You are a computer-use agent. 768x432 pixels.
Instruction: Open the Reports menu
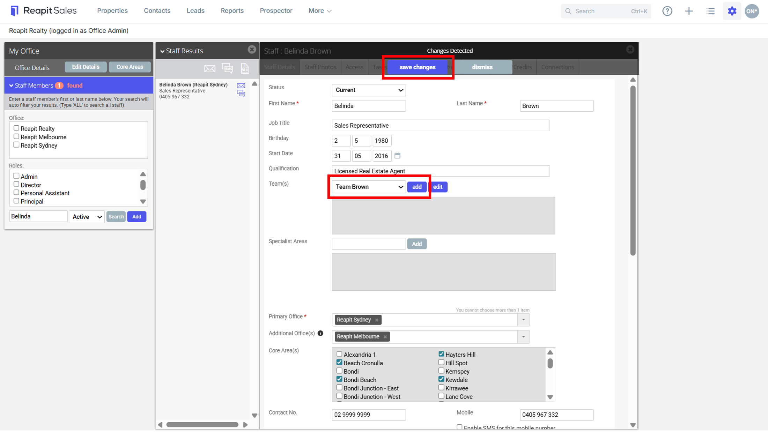coord(232,11)
